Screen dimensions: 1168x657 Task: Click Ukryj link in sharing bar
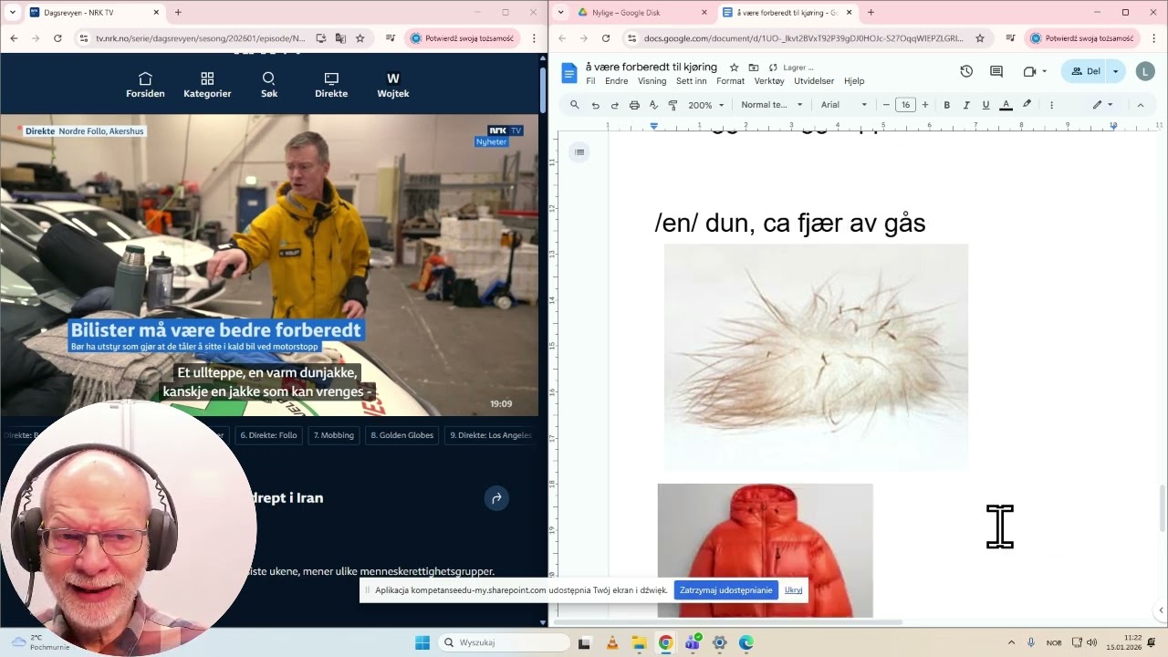pyautogui.click(x=794, y=590)
